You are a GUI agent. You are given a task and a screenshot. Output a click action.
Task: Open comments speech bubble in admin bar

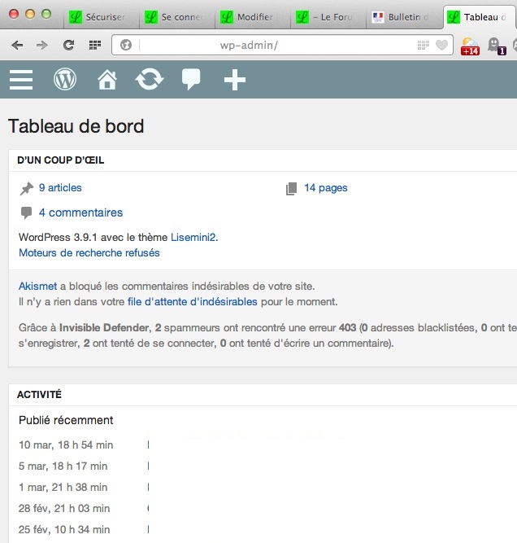click(x=191, y=79)
